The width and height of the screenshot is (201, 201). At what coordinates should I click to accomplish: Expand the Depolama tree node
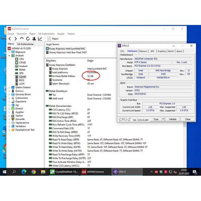9,101
